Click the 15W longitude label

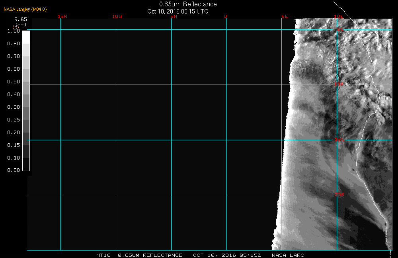pyautogui.click(x=62, y=16)
